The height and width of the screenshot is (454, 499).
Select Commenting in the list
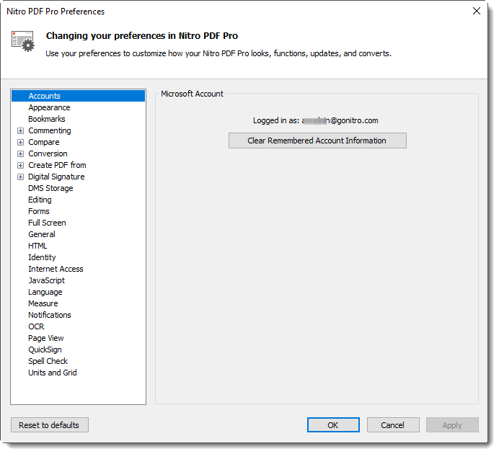tap(50, 131)
